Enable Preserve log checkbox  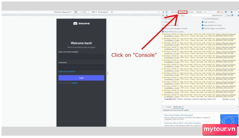[163, 22]
